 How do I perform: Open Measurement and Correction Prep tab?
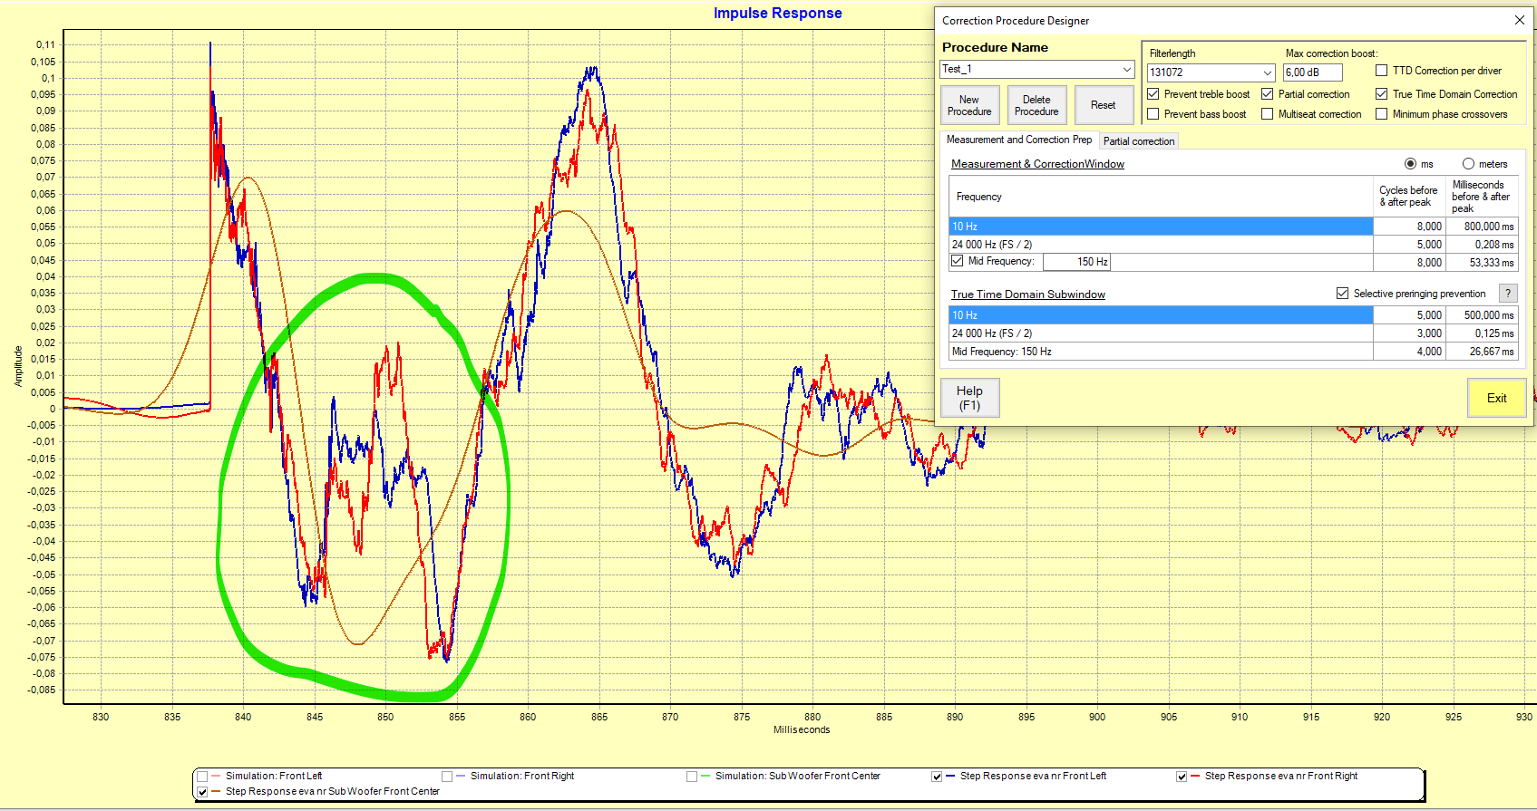tap(1018, 140)
